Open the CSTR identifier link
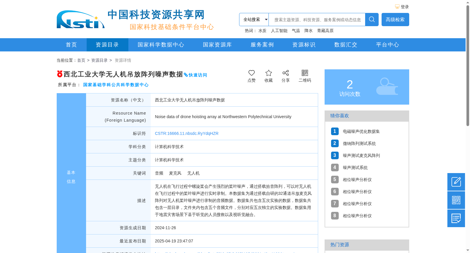Viewport: 470px width, 253px height. coord(187,133)
